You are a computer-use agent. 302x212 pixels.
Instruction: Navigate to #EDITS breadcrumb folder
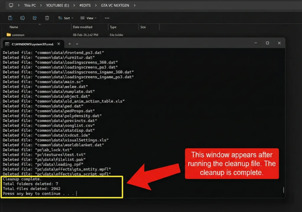pos(85,5)
